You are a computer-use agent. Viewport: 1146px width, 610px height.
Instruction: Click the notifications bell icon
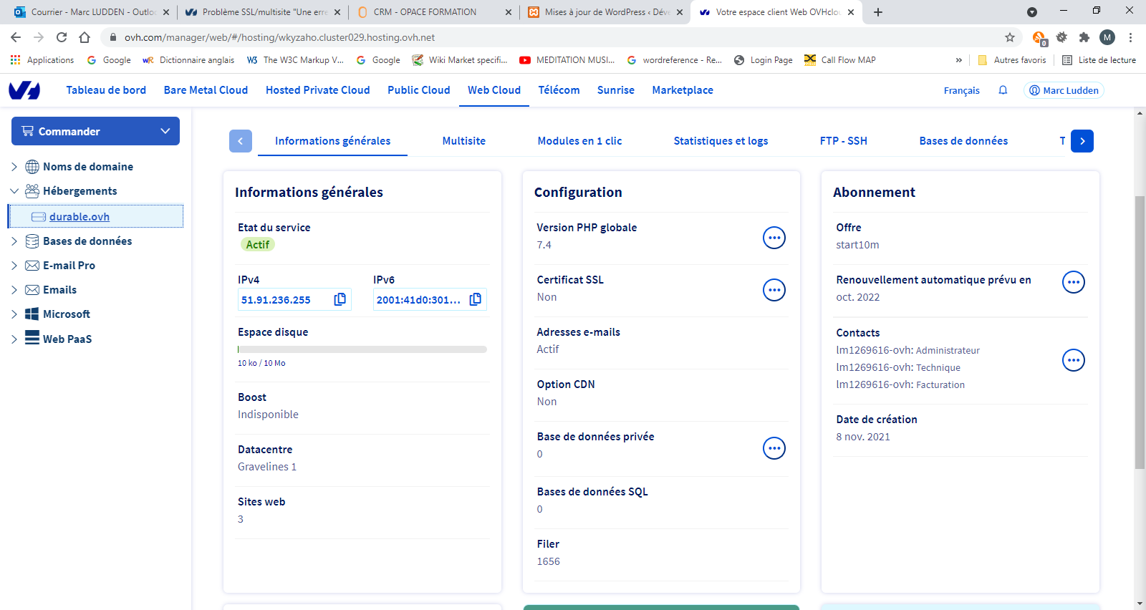coord(1003,90)
